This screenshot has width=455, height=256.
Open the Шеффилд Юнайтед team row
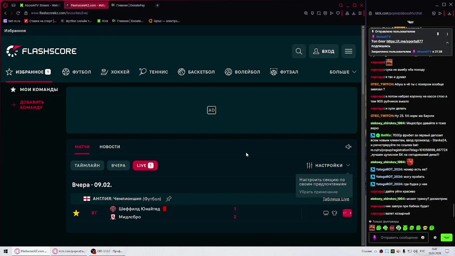coord(139,209)
